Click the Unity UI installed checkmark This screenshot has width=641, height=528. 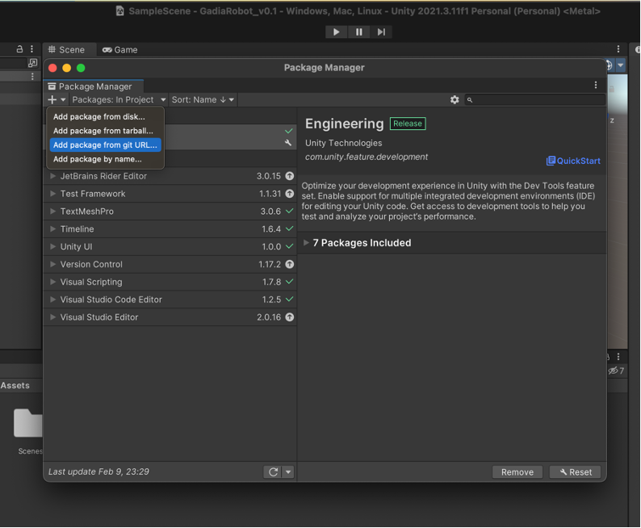[x=290, y=246]
